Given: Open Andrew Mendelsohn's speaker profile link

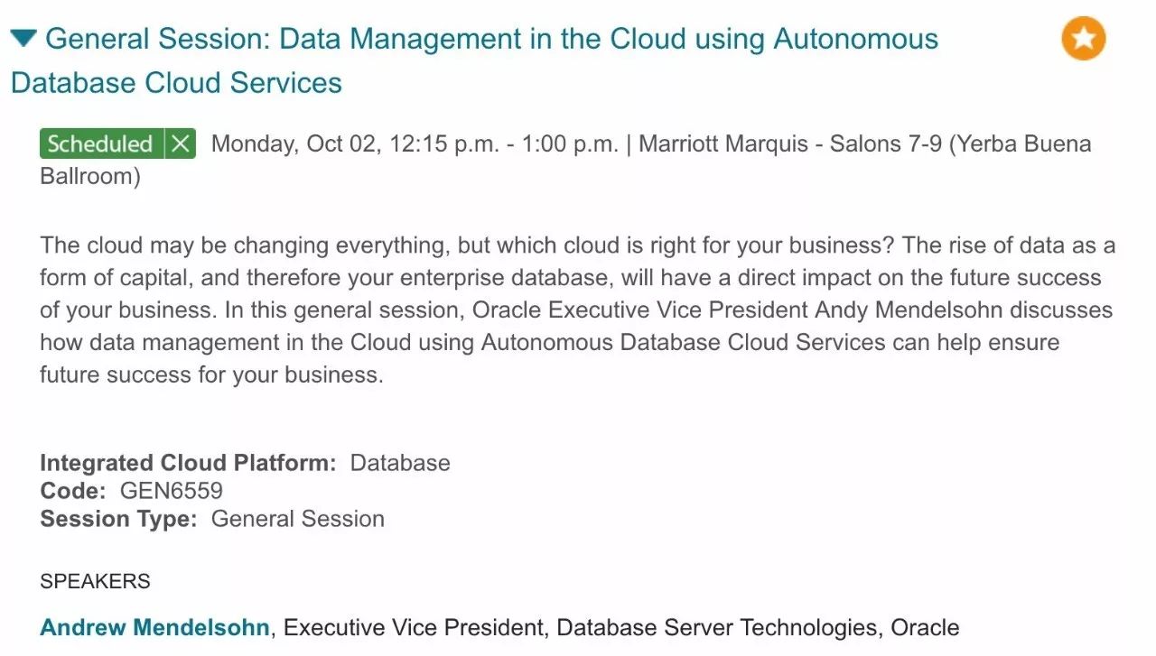Looking at the screenshot, I should pyautogui.click(x=154, y=627).
